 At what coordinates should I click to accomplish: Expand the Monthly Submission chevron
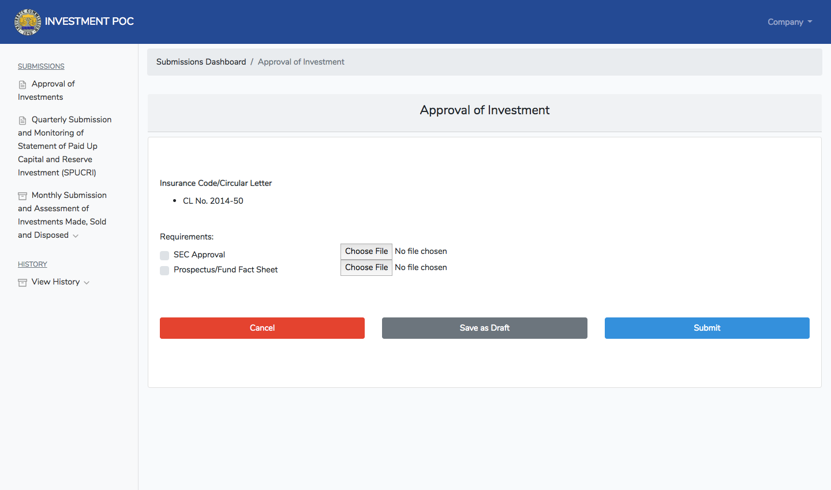pos(76,236)
